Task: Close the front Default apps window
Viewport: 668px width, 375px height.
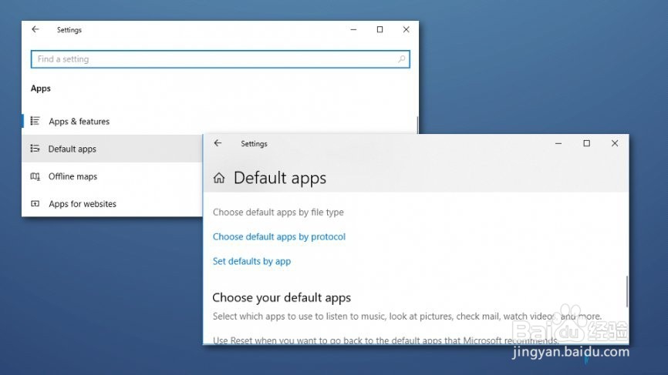Action: pos(615,143)
